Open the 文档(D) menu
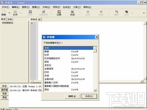 (46, 7)
